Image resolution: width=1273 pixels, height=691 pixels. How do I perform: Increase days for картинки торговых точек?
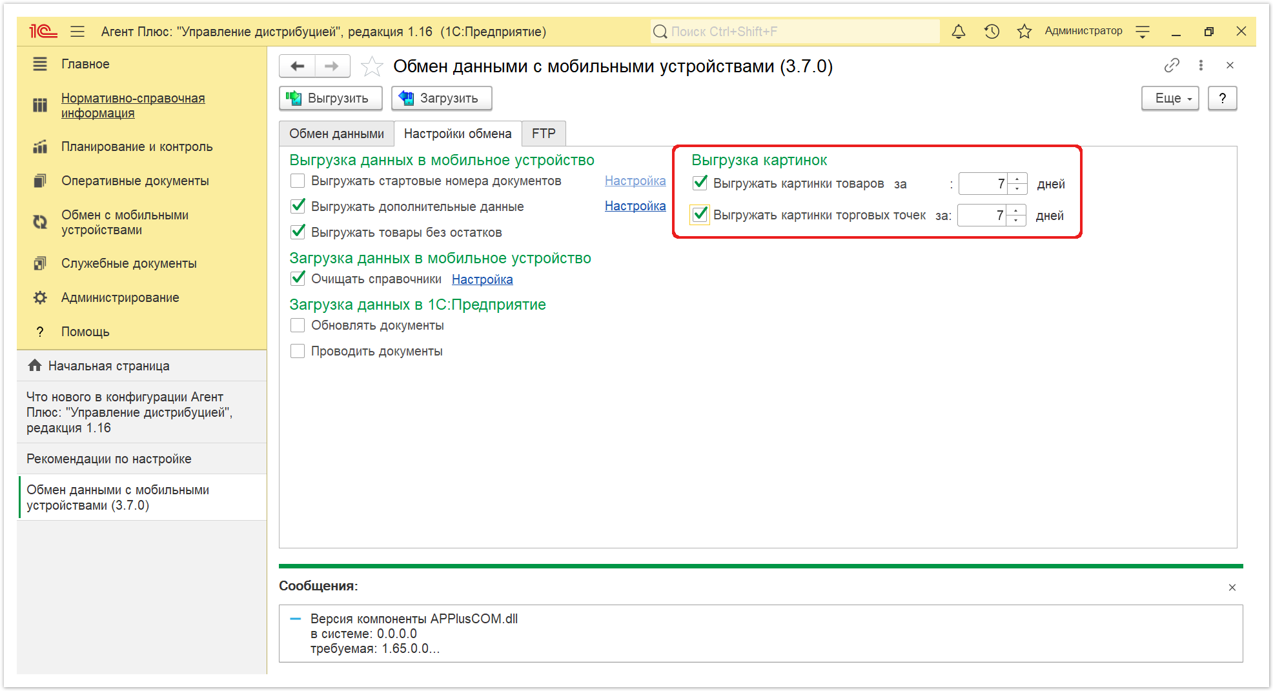point(1016,210)
